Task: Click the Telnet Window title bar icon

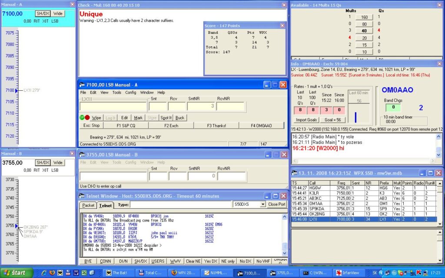Action: pos(82,195)
